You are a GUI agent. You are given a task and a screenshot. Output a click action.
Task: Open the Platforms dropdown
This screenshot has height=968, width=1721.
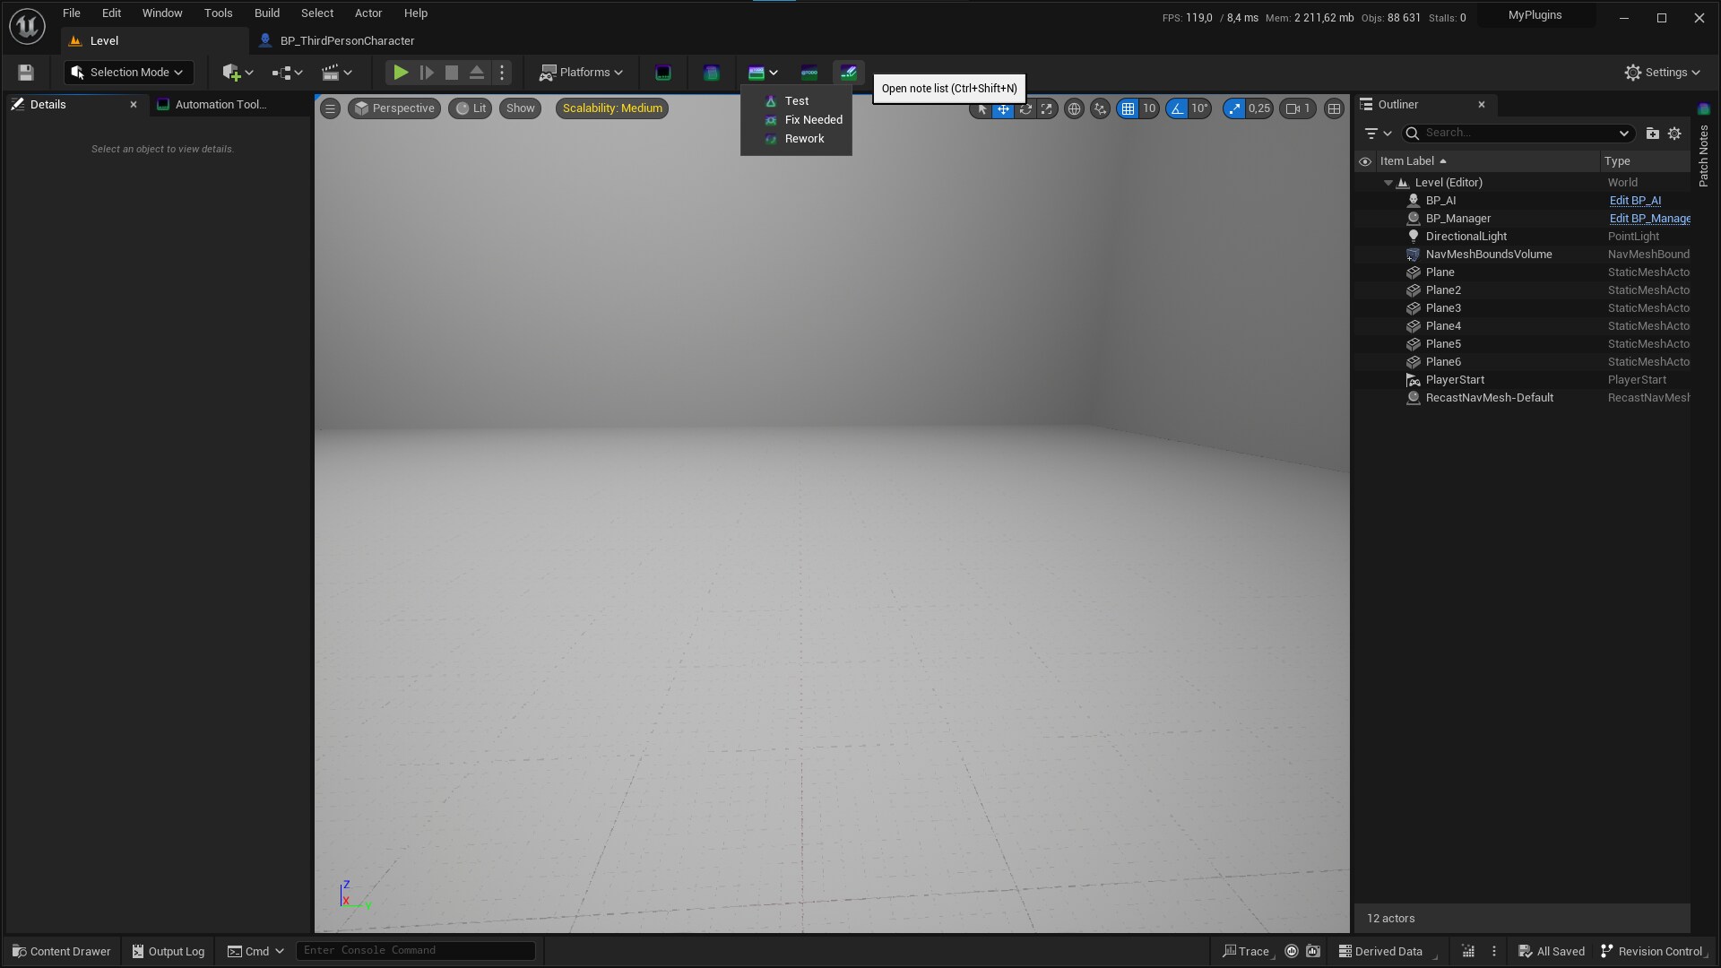click(581, 73)
